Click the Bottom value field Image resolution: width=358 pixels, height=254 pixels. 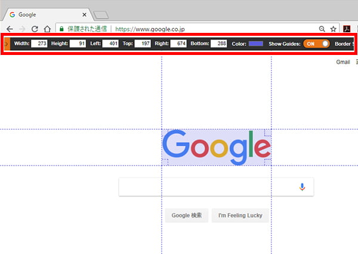point(219,44)
